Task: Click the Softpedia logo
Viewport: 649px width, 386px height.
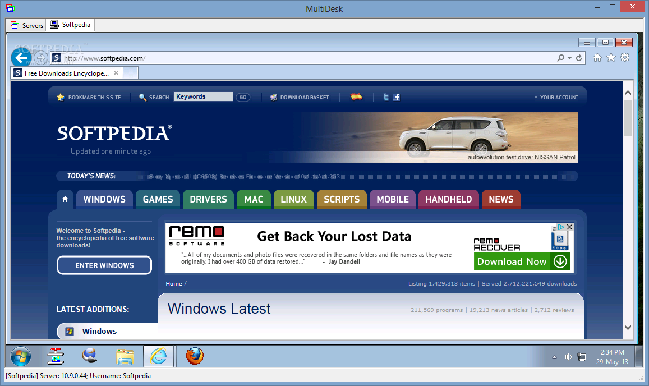Action: [114, 134]
